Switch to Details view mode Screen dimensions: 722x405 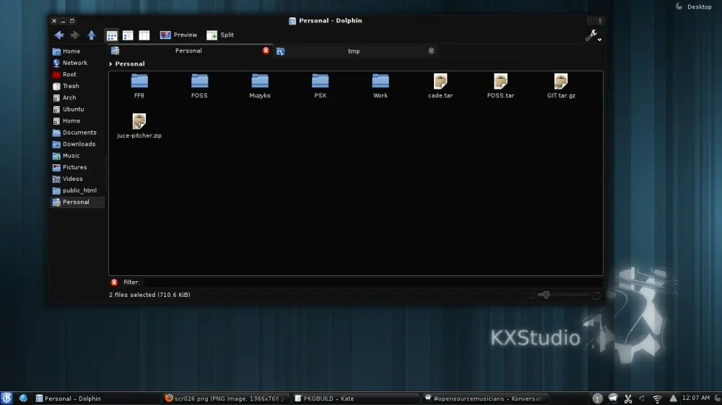pyautogui.click(x=128, y=35)
